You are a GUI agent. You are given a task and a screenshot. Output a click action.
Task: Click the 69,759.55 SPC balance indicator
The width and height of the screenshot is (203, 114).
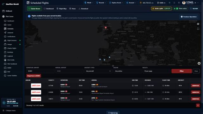point(147,3)
